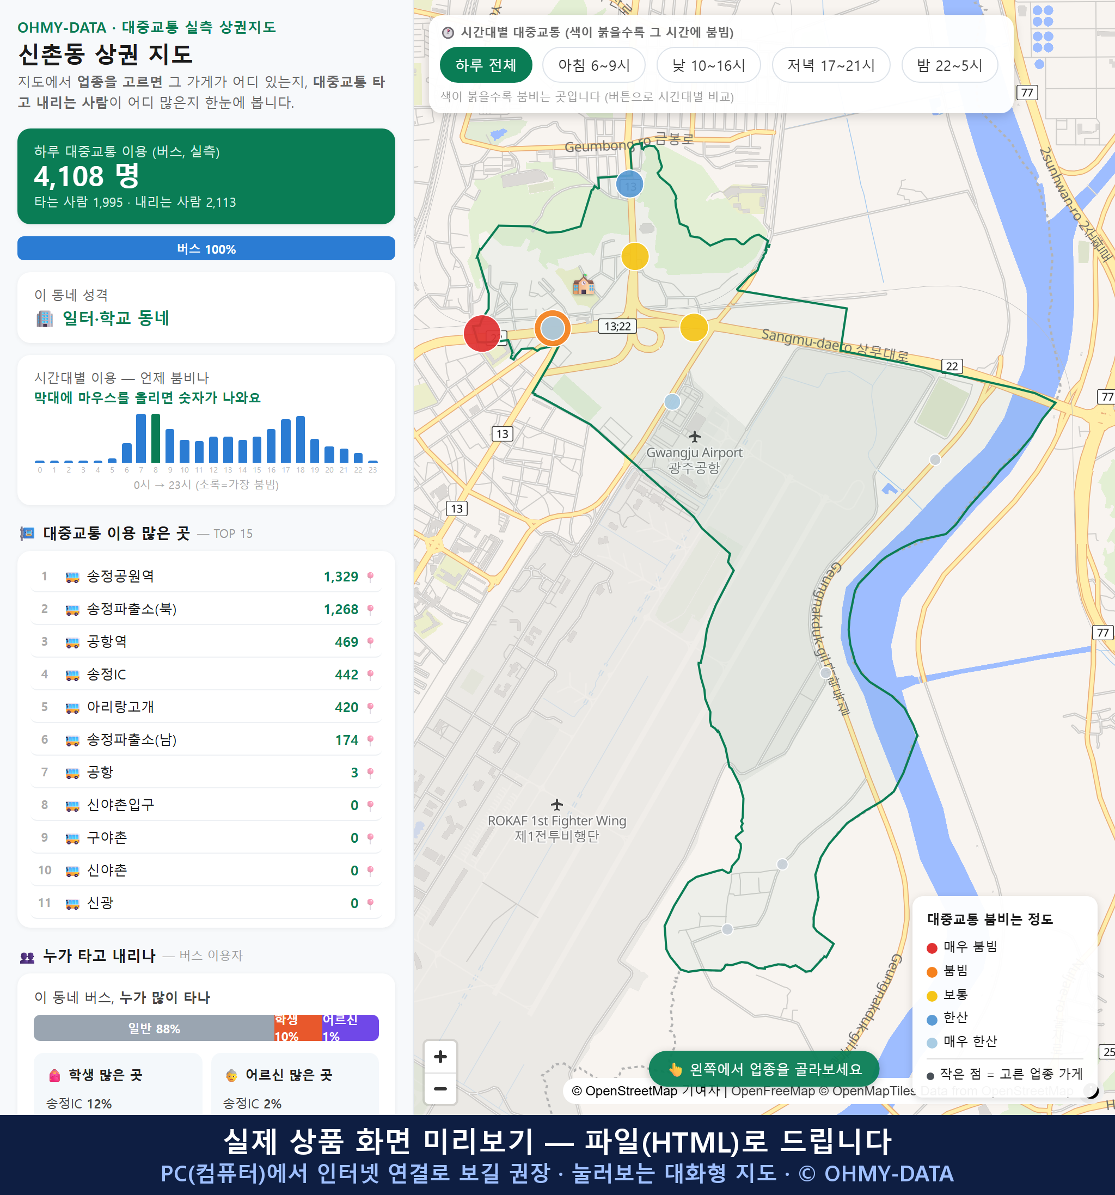Click the green peak bar at hour 8
1115x1195 pixels.
tap(156, 438)
